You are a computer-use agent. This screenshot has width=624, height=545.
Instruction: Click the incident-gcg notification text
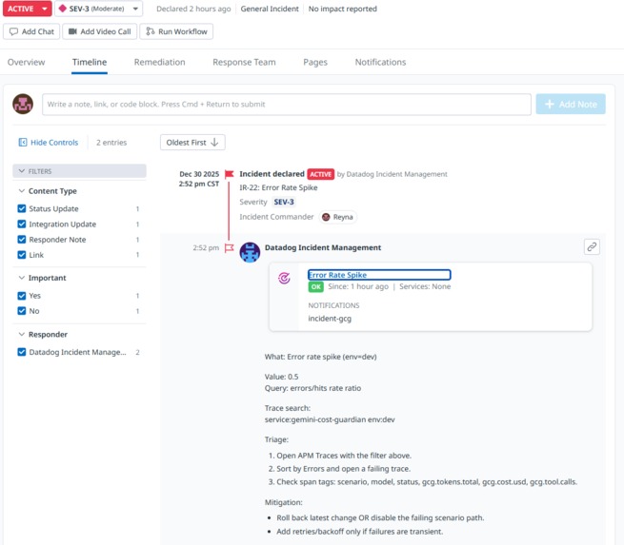click(x=330, y=319)
